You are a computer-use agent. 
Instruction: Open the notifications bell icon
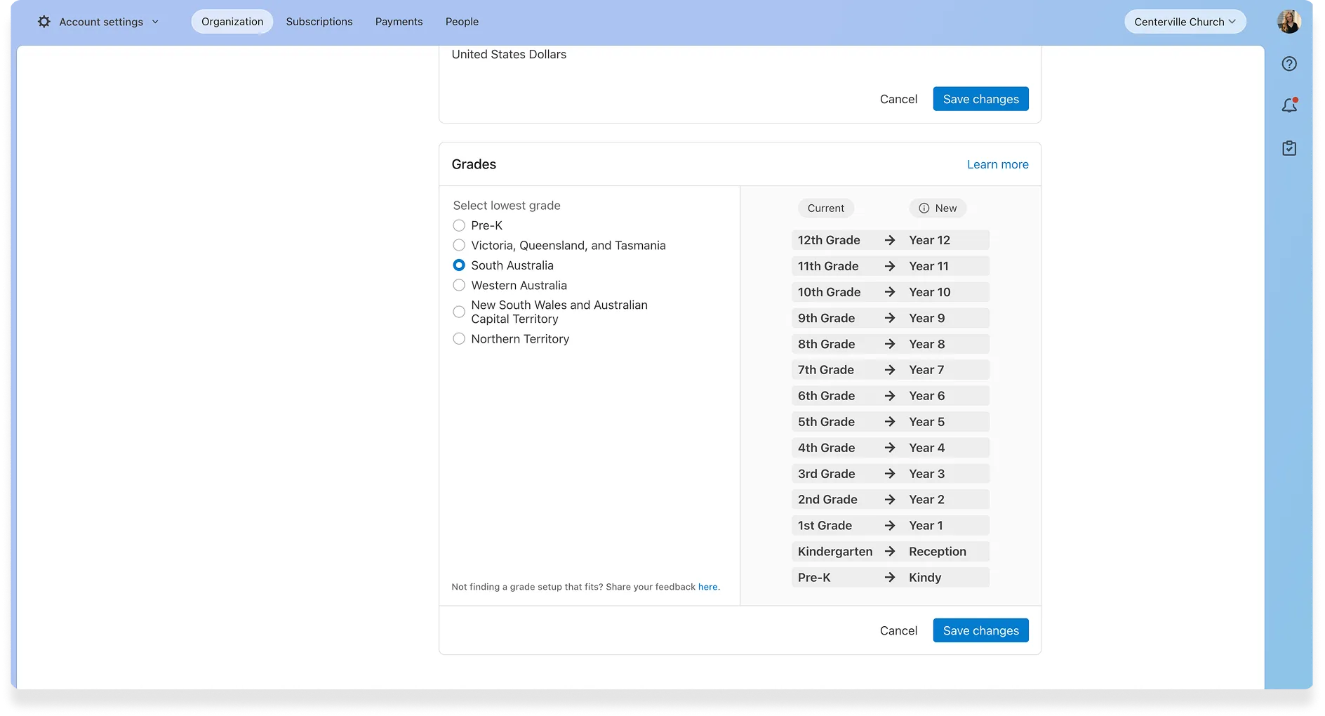1289,106
